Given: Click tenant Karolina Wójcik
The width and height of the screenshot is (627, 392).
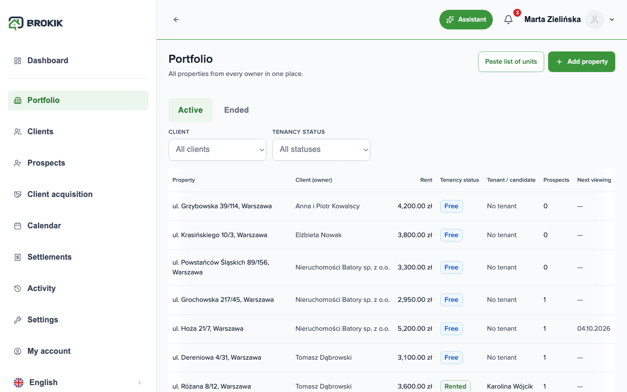Looking at the screenshot, I should pos(510,387).
